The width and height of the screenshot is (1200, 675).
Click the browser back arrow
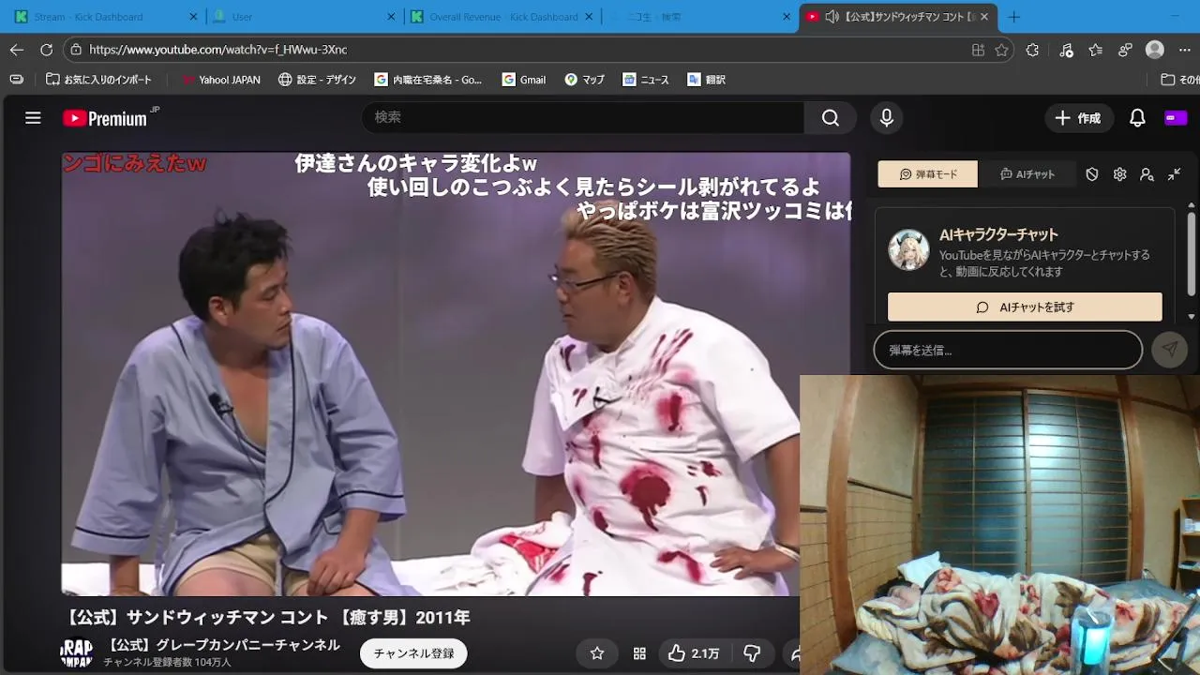point(16,50)
